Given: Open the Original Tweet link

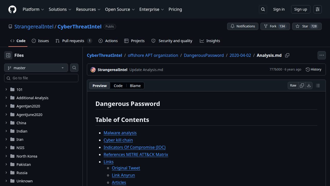Looking at the screenshot, I should coord(126,168).
